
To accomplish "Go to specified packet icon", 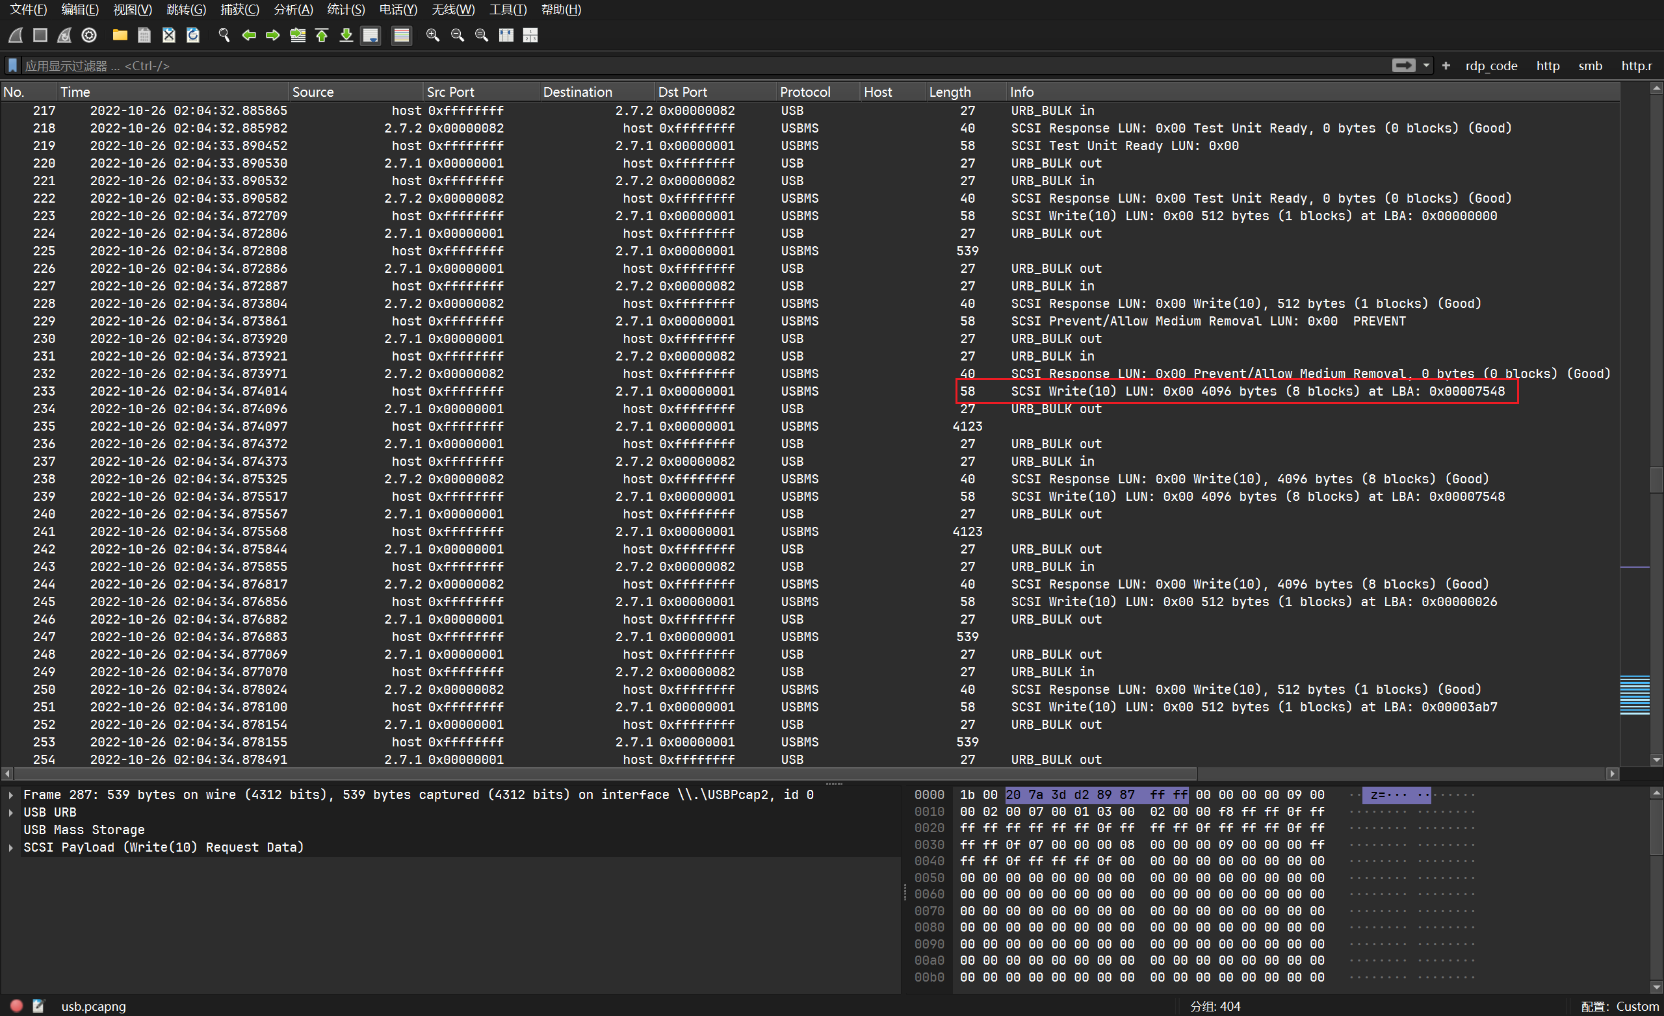I will 297,35.
